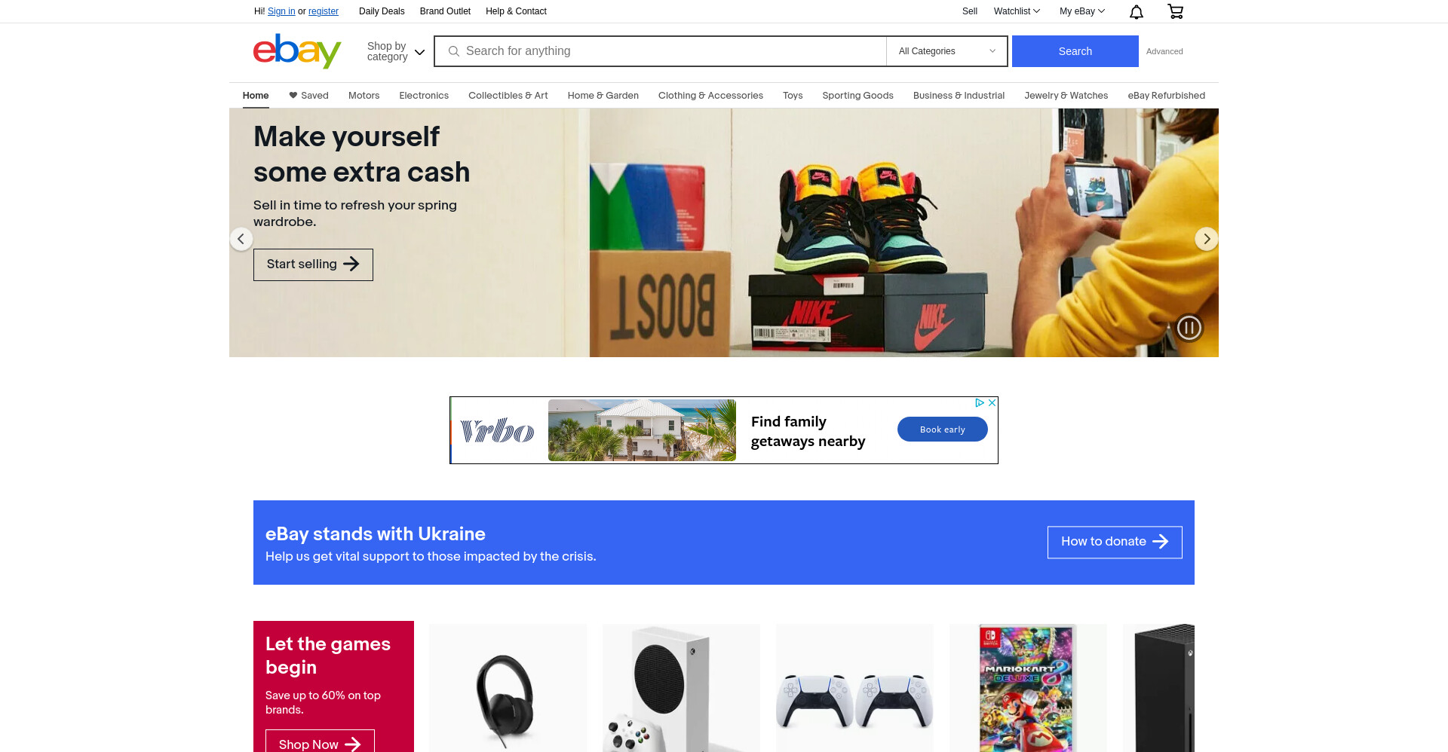Click the Search for anything field

[x=661, y=51]
